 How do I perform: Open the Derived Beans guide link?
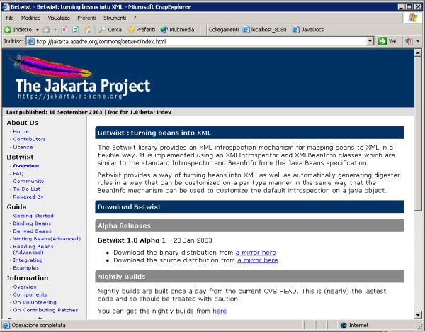point(33,231)
